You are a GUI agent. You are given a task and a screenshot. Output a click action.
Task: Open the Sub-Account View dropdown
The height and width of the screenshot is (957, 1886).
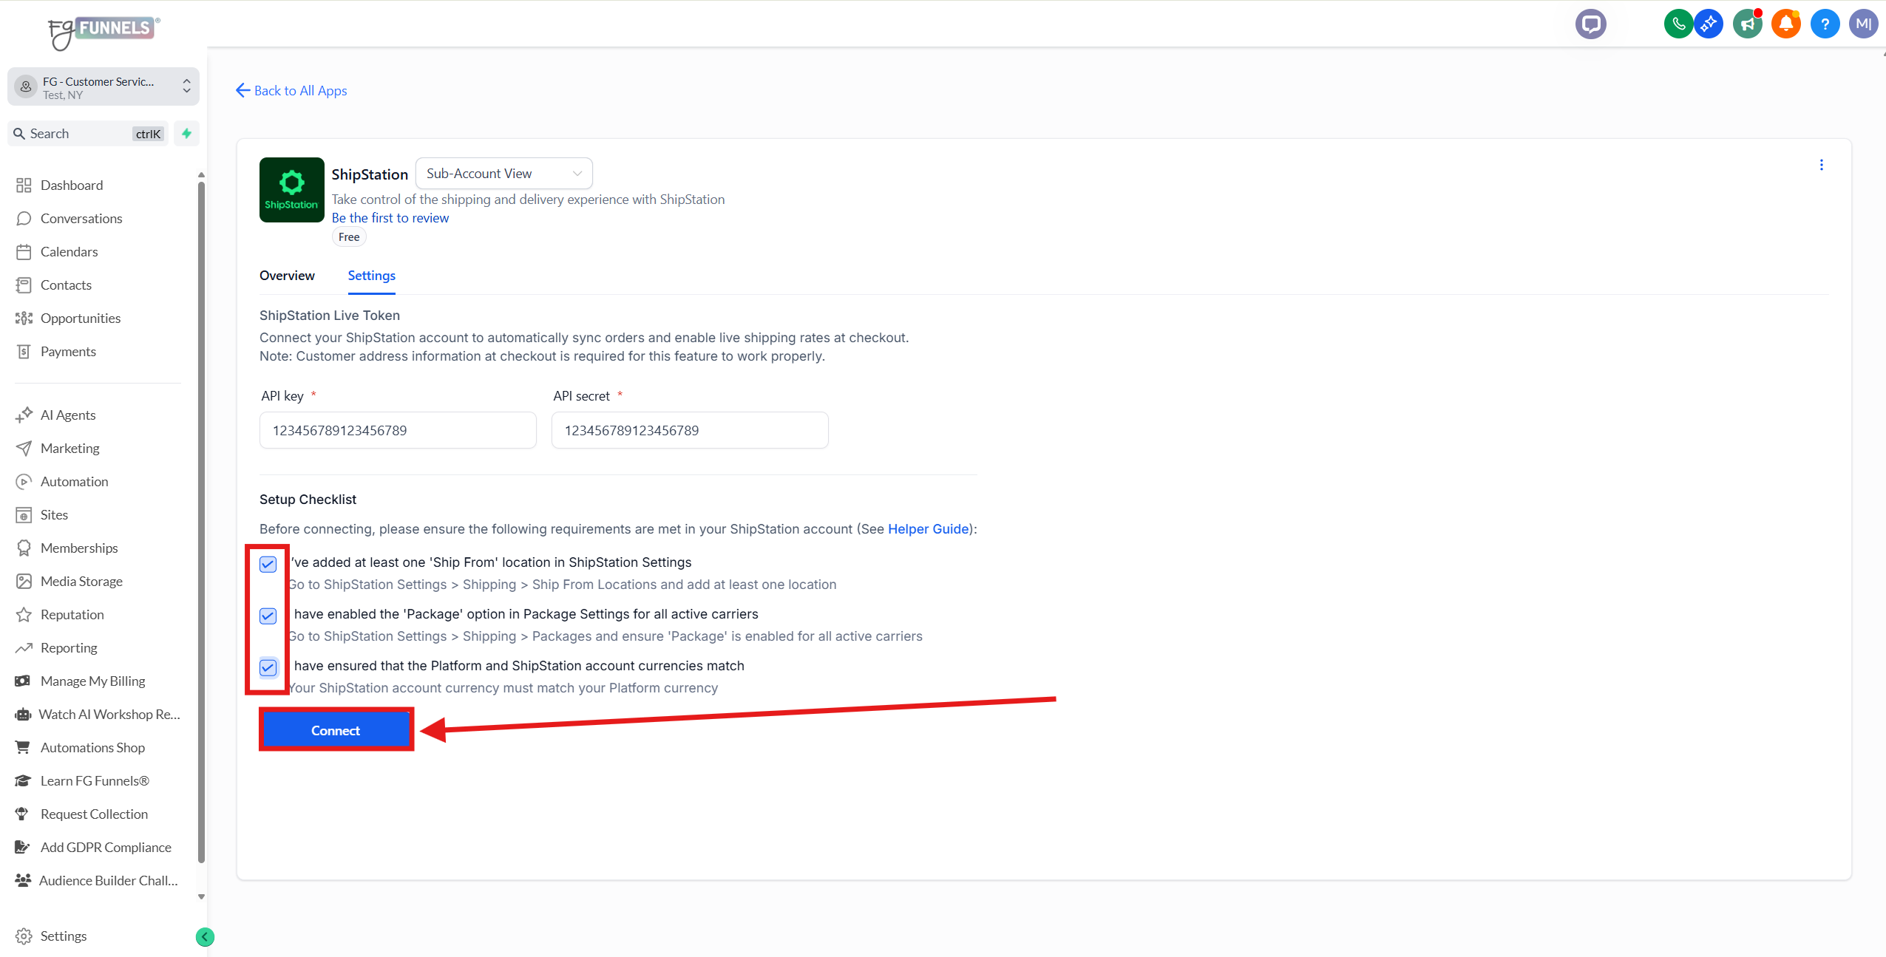503,174
